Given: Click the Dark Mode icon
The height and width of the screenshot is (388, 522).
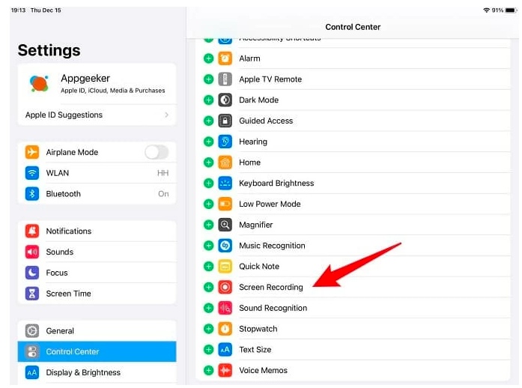Looking at the screenshot, I should tap(225, 100).
